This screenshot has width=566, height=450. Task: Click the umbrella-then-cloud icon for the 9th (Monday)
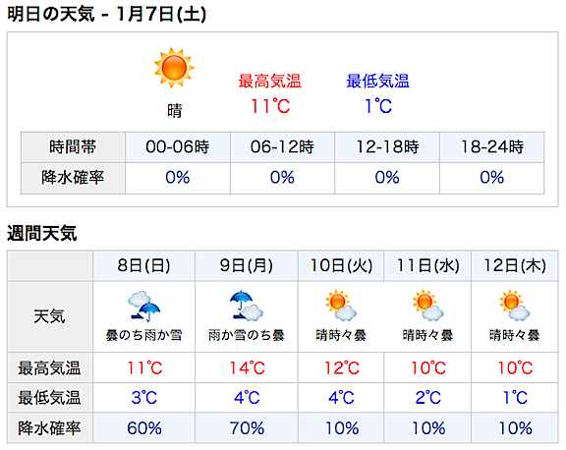pos(247,306)
